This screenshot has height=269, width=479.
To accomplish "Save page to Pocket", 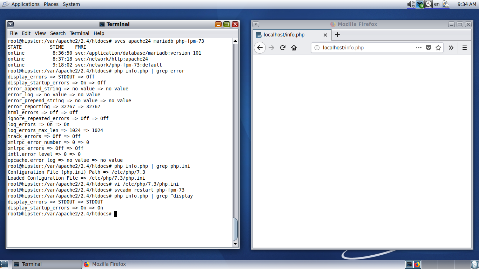I will pos(429,48).
